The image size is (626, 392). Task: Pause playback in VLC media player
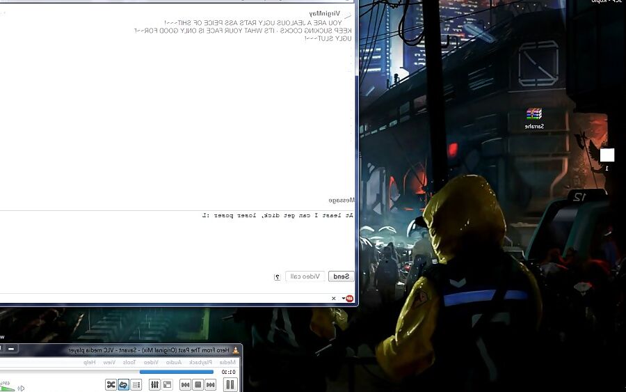230,385
